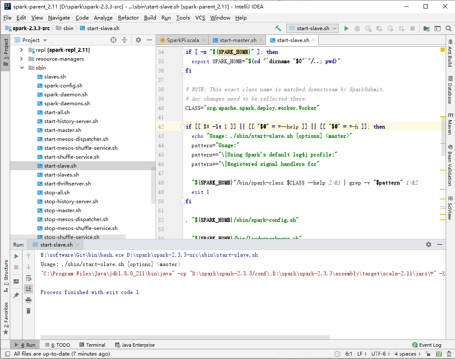Viewport: 455px width, 359px height.
Task: Open Project Structure icon in the toolbar
Action: tap(426, 28)
